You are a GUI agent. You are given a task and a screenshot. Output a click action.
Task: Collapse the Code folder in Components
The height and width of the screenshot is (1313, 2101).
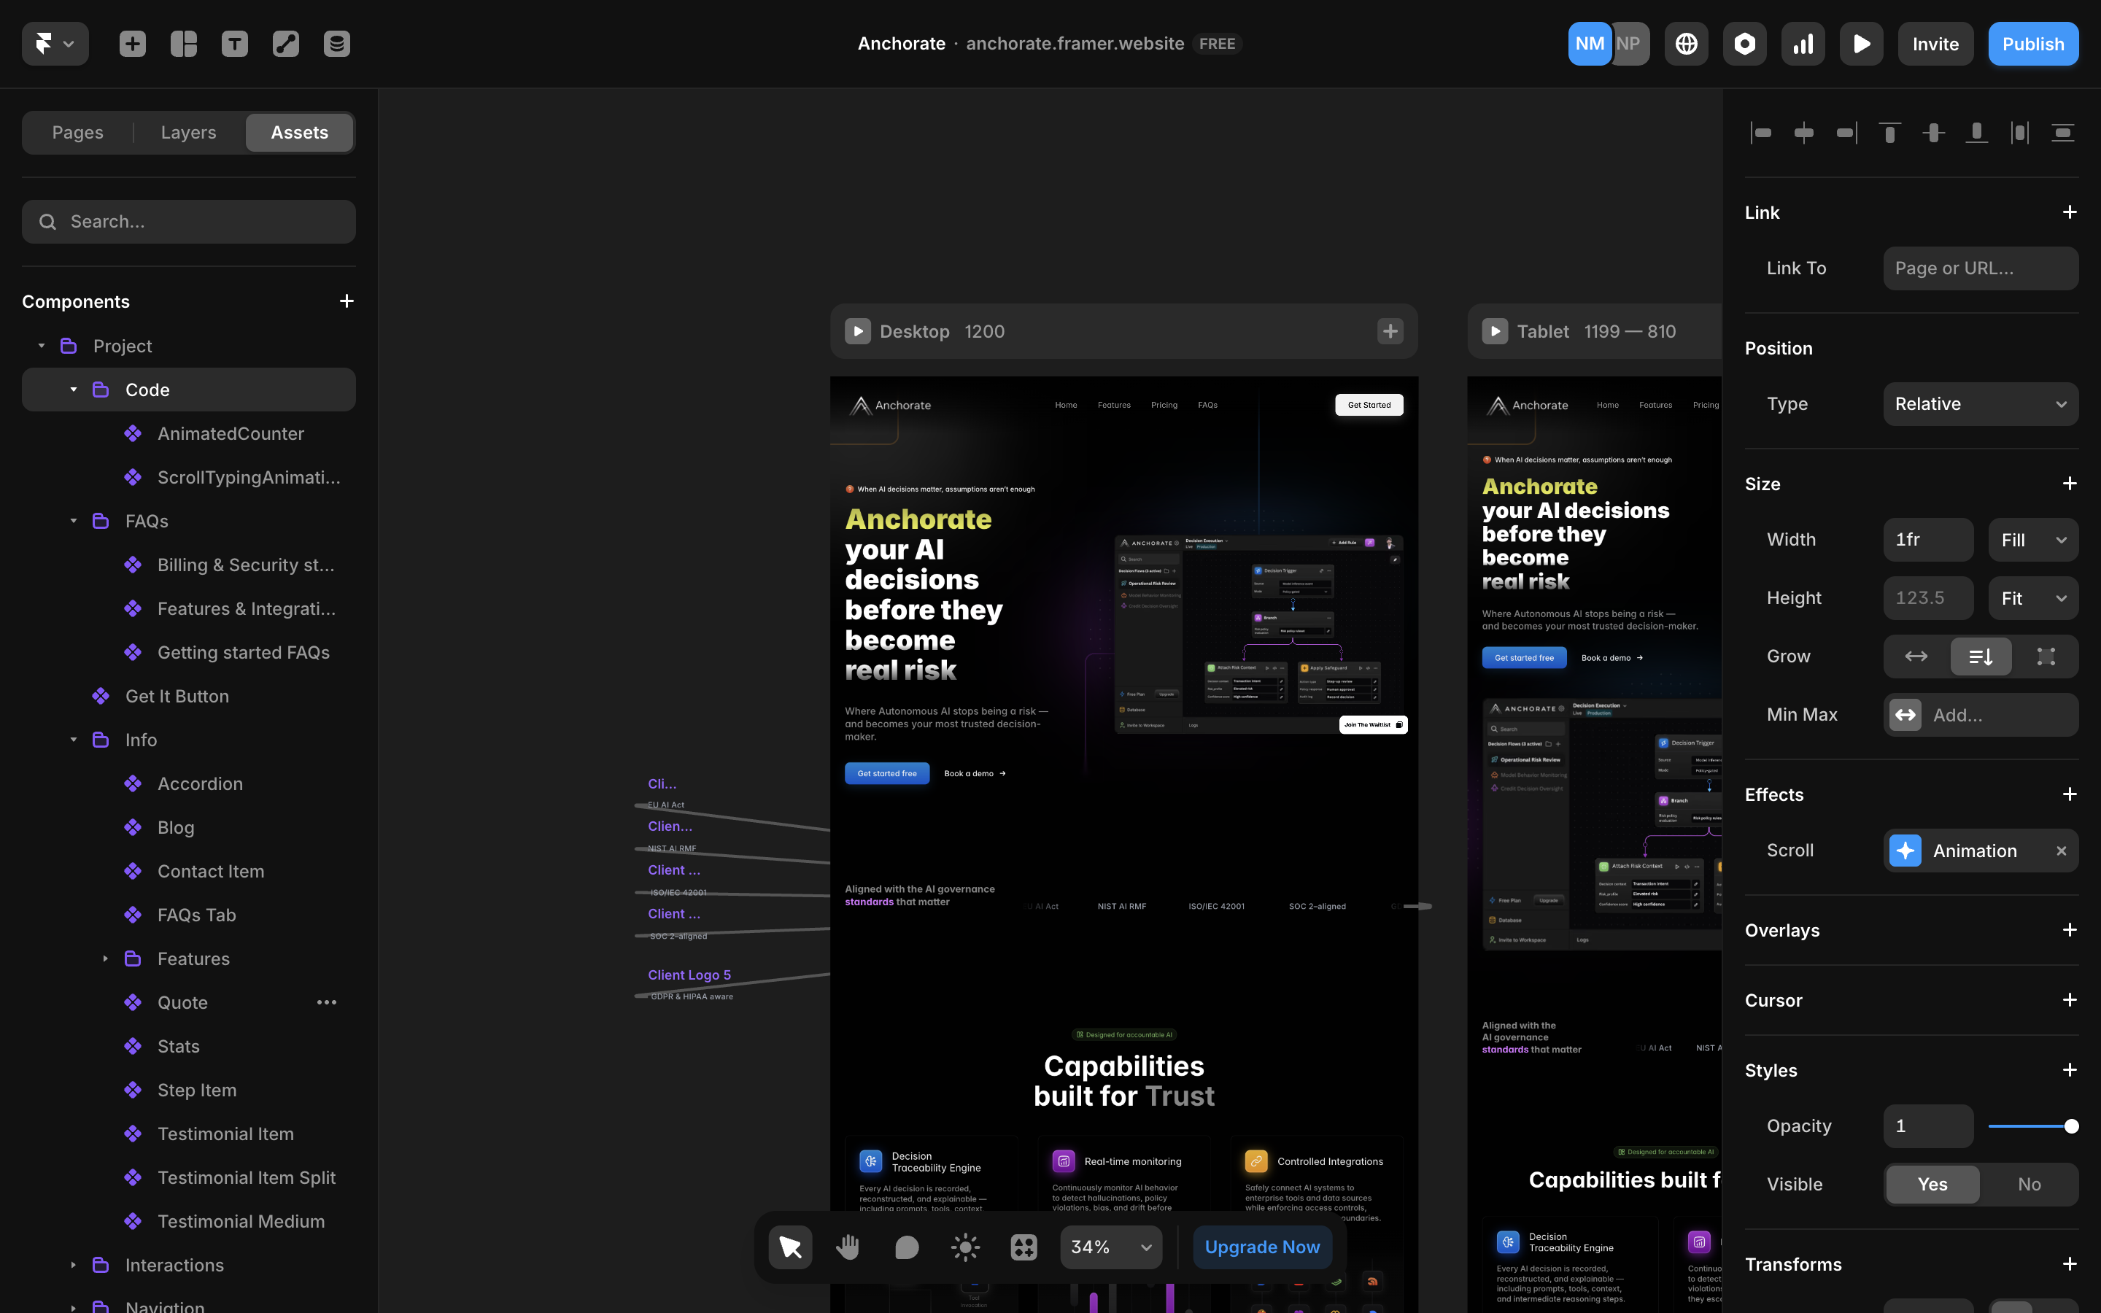click(74, 389)
